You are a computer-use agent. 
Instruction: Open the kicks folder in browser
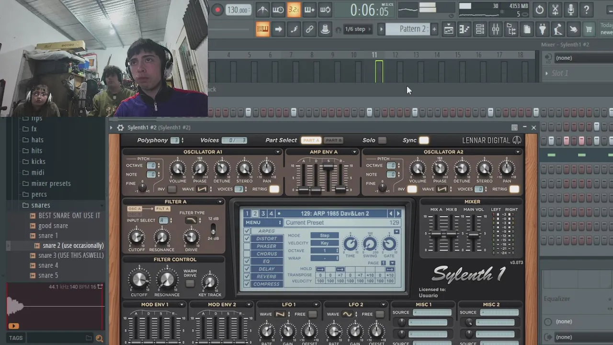pyautogui.click(x=38, y=161)
